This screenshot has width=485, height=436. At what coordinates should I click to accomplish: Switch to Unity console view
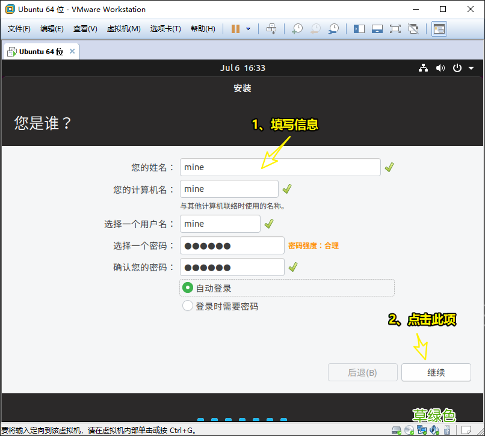[x=439, y=29]
